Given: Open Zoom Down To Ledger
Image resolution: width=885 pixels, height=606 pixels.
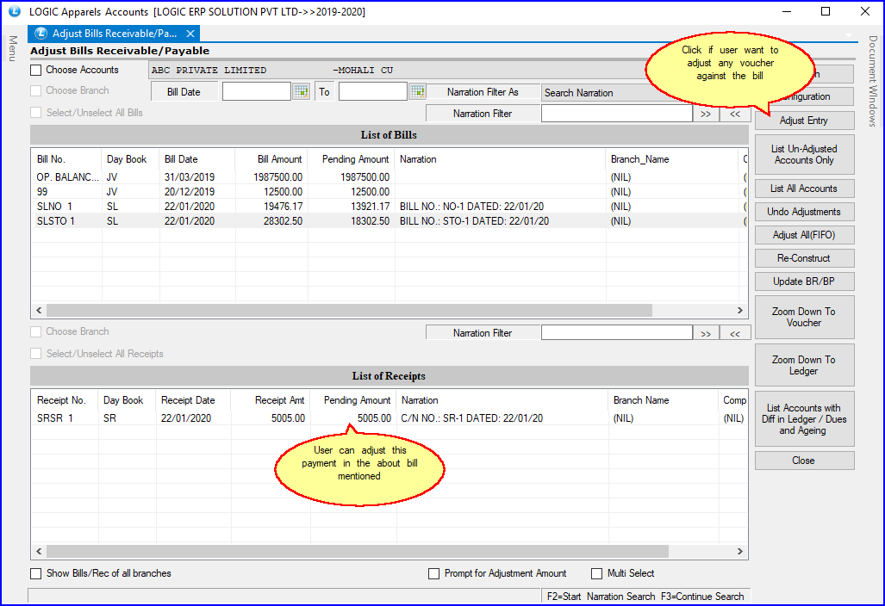Looking at the screenshot, I should [804, 365].
